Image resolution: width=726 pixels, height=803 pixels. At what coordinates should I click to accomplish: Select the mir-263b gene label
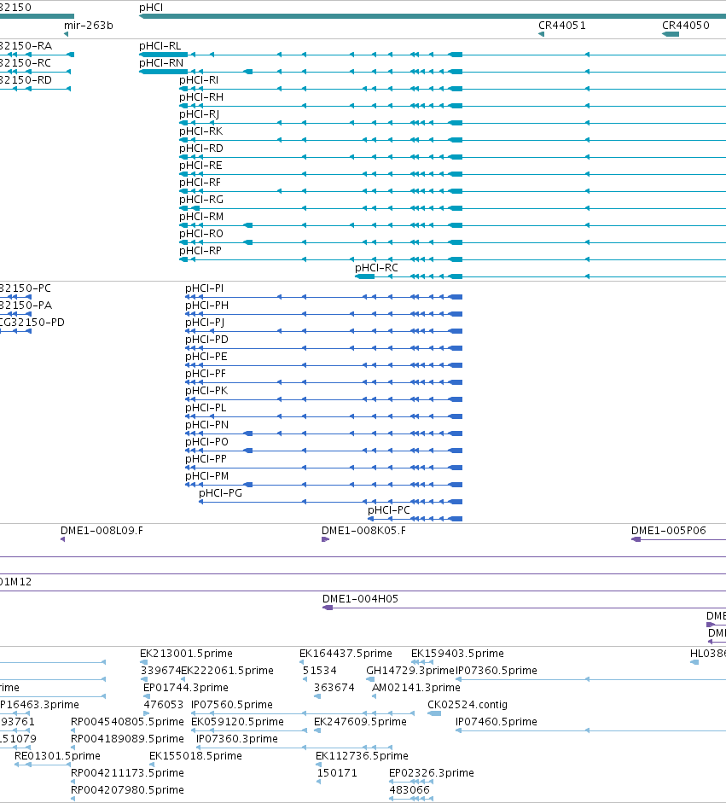tap(89, 25)
